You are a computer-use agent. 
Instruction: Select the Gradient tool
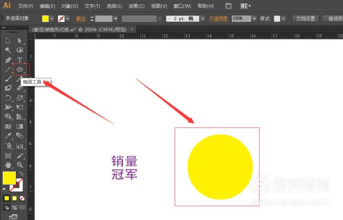[x=20, y=126]
